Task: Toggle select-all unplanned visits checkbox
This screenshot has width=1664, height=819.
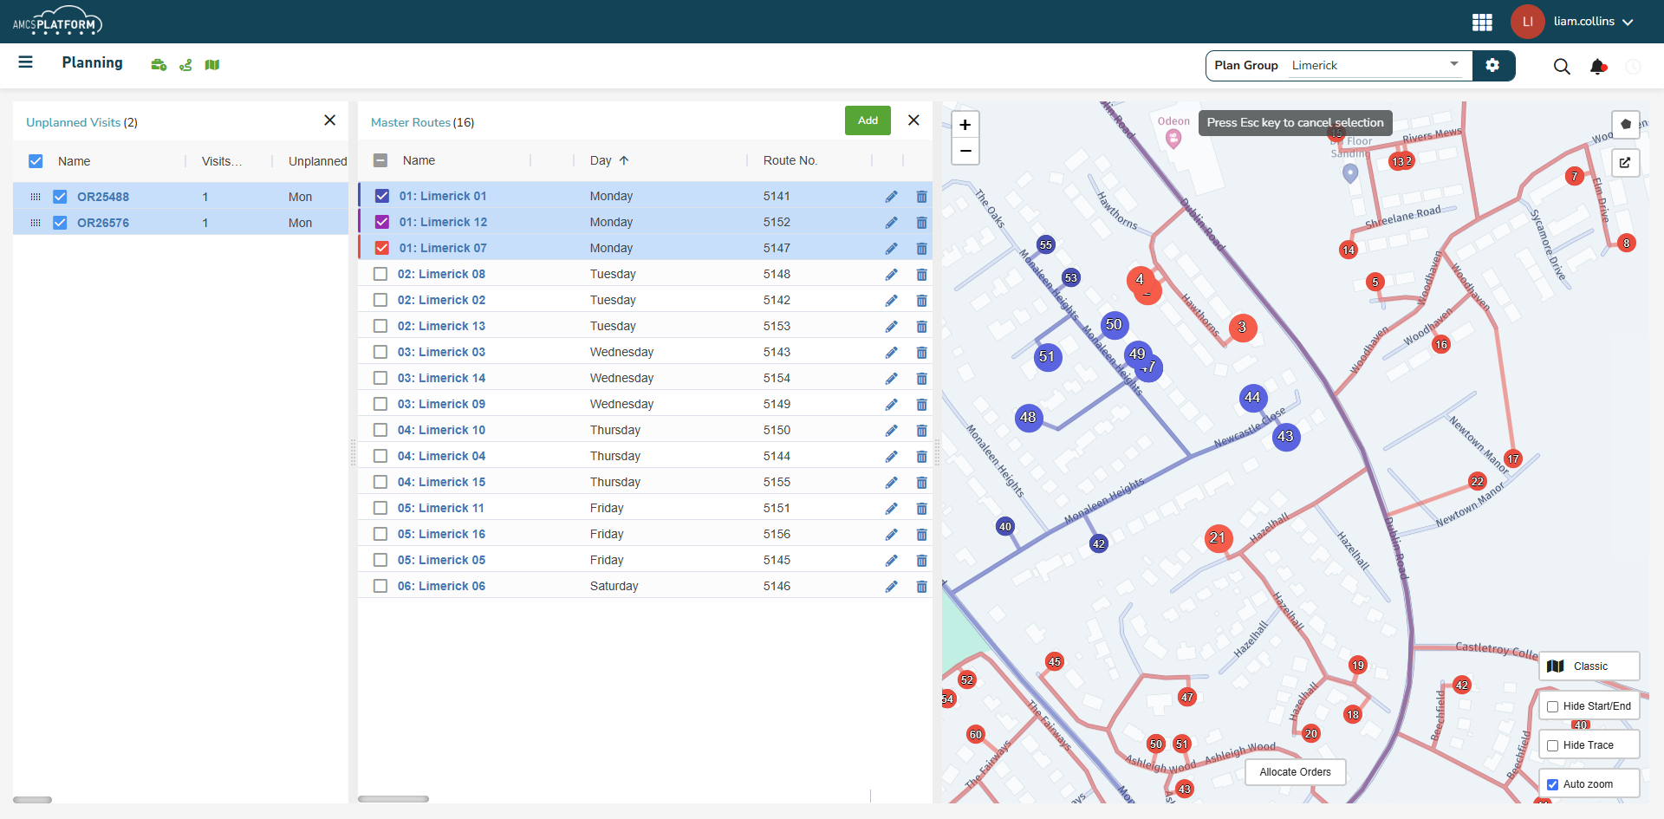Action: (36, 161)
